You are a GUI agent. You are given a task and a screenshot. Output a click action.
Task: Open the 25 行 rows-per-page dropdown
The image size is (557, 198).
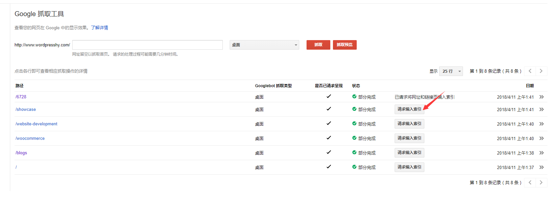point(451,71)
